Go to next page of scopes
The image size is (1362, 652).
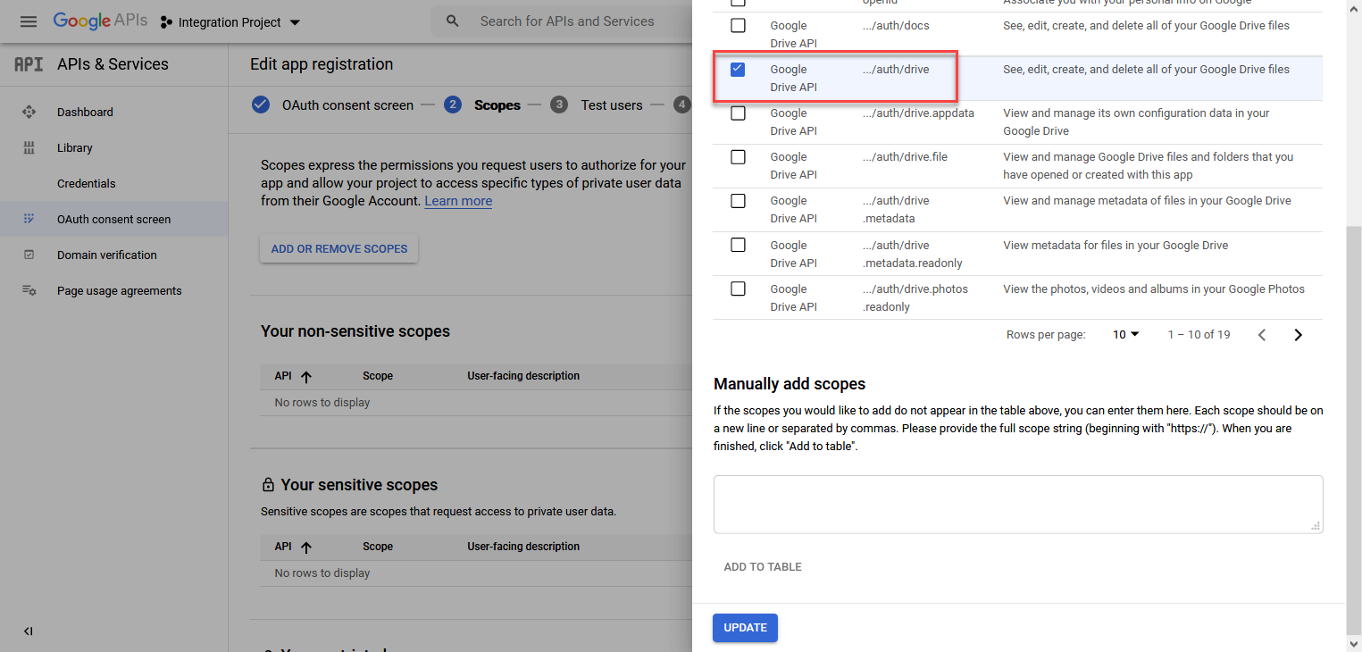[1298, 335]
